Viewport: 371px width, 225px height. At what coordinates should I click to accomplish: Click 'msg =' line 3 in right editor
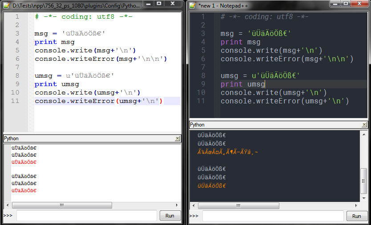tap(255, 34)
